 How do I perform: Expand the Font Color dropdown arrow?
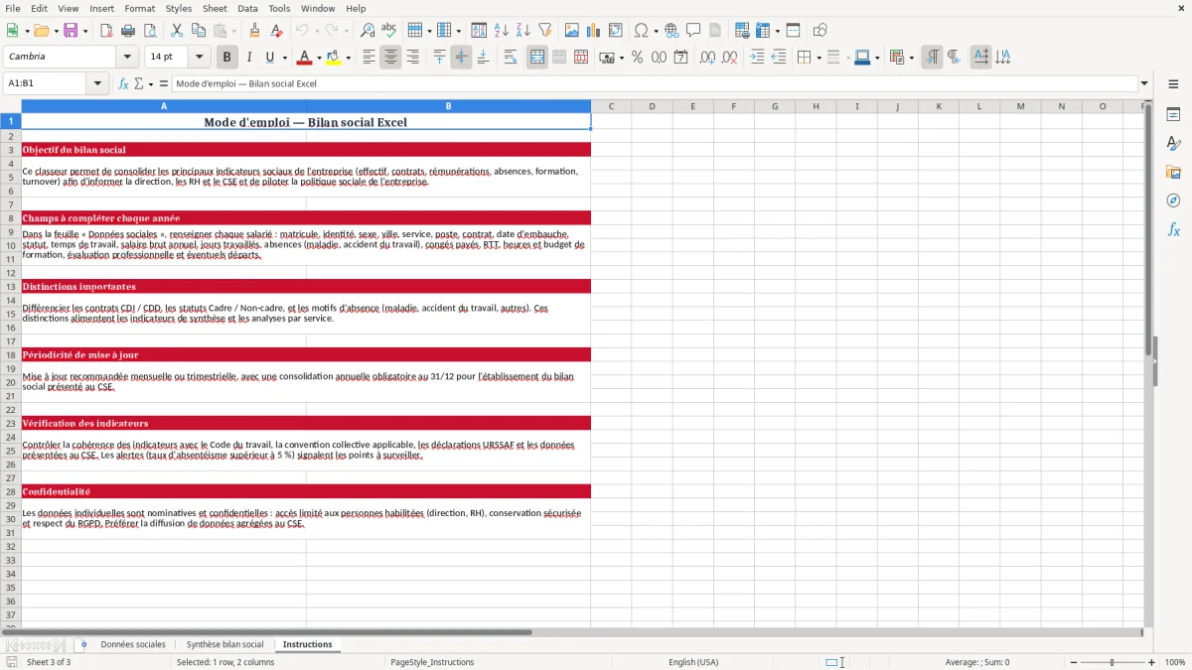319,58
